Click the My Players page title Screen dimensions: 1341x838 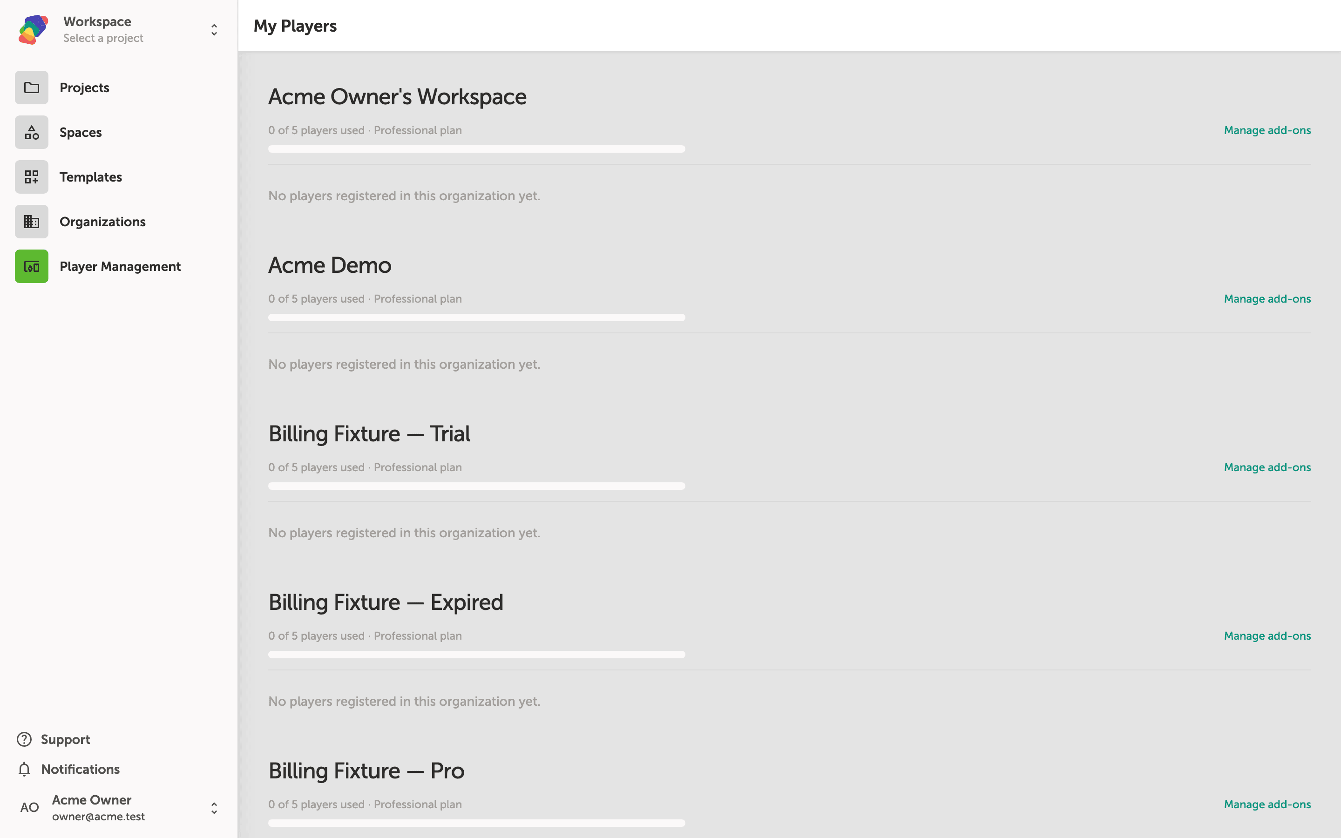click(x=295, y=26)
